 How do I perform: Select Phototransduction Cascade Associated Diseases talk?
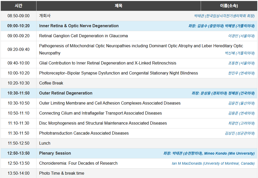(84, 133)
